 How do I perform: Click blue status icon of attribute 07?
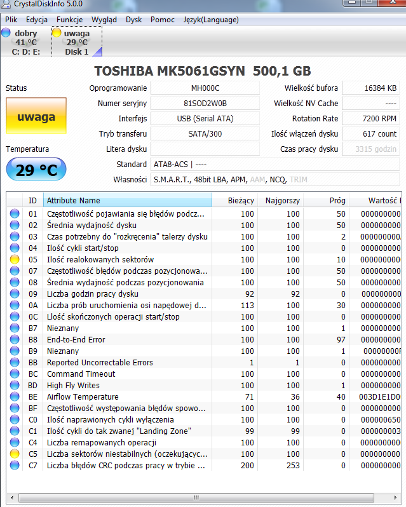tap(15, 271)
